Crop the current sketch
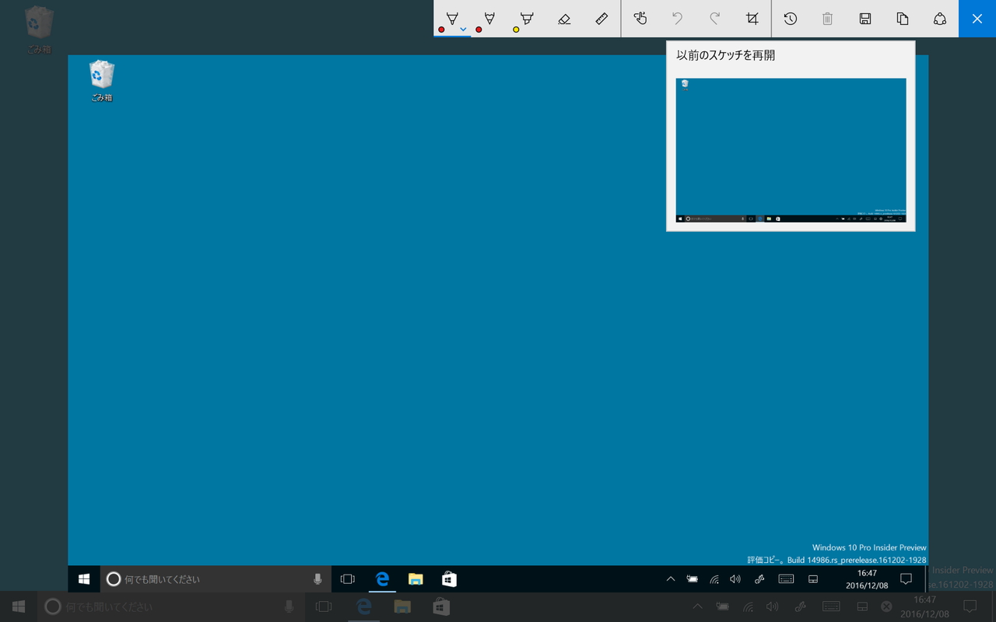 [x=752, y=18]
